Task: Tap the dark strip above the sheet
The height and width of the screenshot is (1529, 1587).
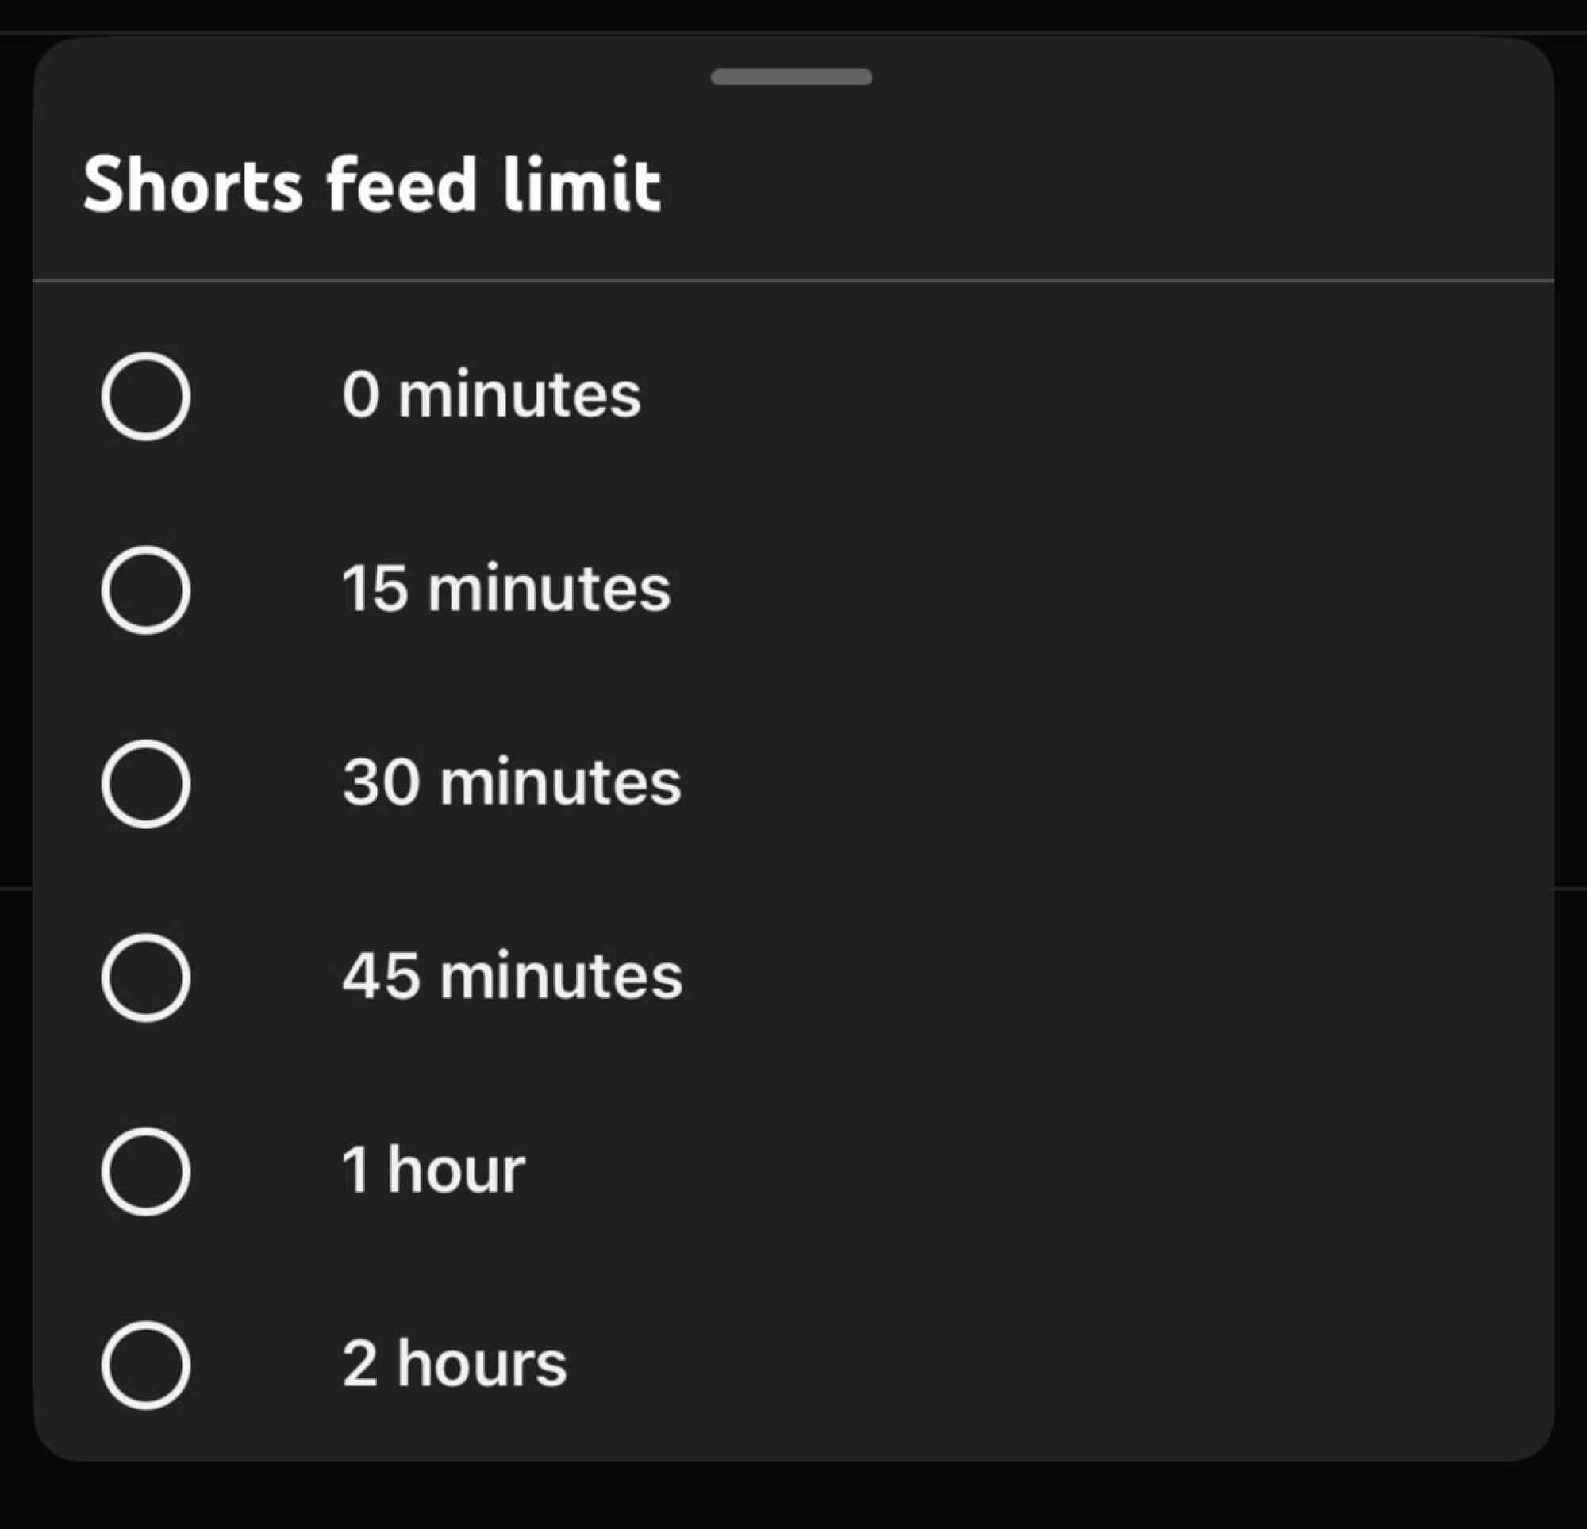Action: [x=793, y=14]
